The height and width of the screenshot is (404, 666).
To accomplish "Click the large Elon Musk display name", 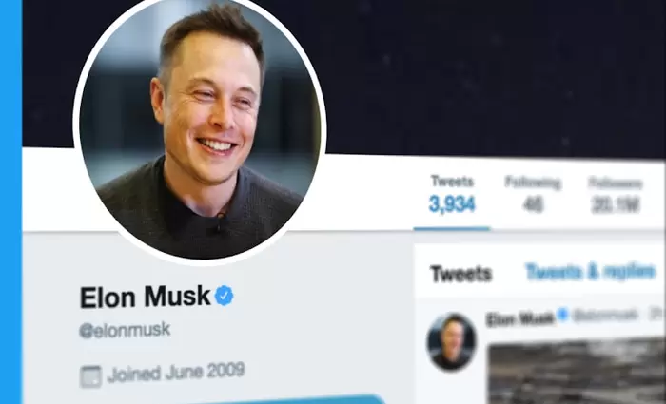I will click(146, 297).
